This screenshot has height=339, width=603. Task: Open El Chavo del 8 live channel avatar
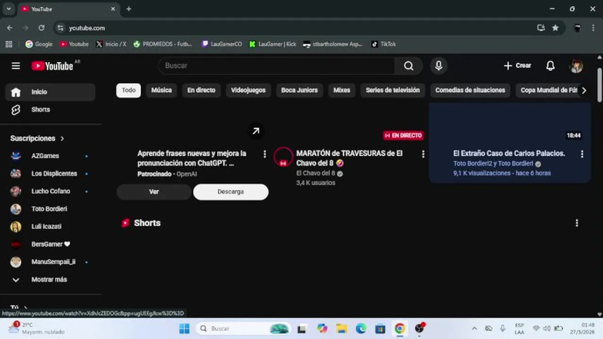coord(284,157)
